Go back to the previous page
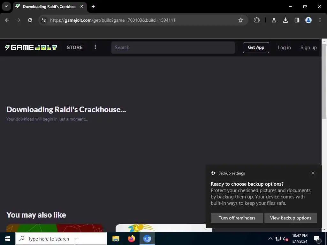Image resolution: width=327 pixels, height=245 pixels. pyautogui.click(x=7, y=20)
